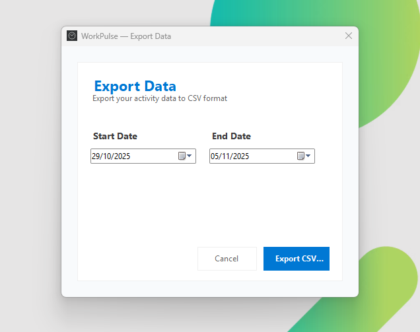
Task: Click the 'Export your activity data to CSV format' text
Action: (x=160, y=98)
